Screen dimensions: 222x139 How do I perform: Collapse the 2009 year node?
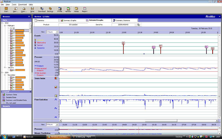coord(2,73)
